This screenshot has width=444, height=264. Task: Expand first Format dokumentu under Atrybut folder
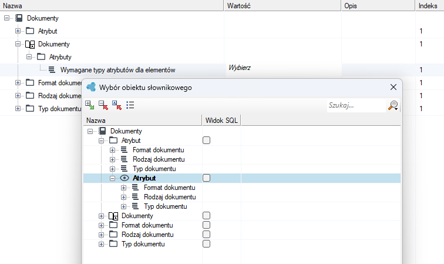pos(112,150)
